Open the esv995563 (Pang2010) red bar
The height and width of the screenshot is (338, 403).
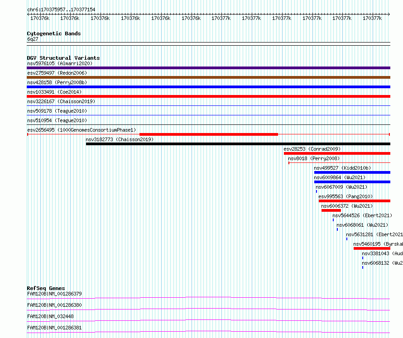click(355, 201)
